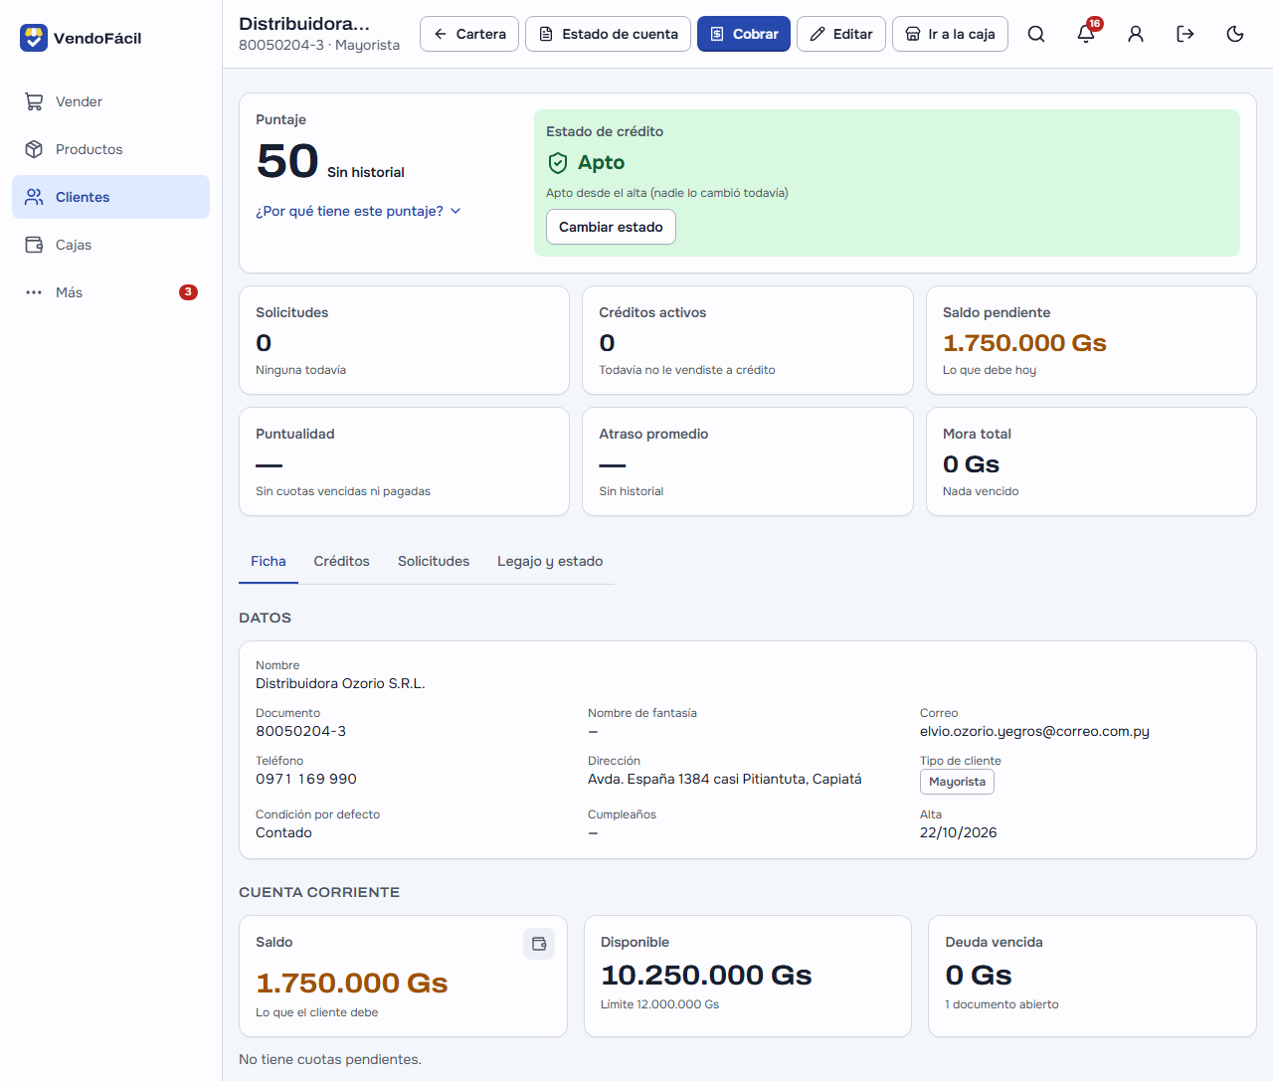
Task: Click the document number 80050204-3 in Datos
Action: 301,731
